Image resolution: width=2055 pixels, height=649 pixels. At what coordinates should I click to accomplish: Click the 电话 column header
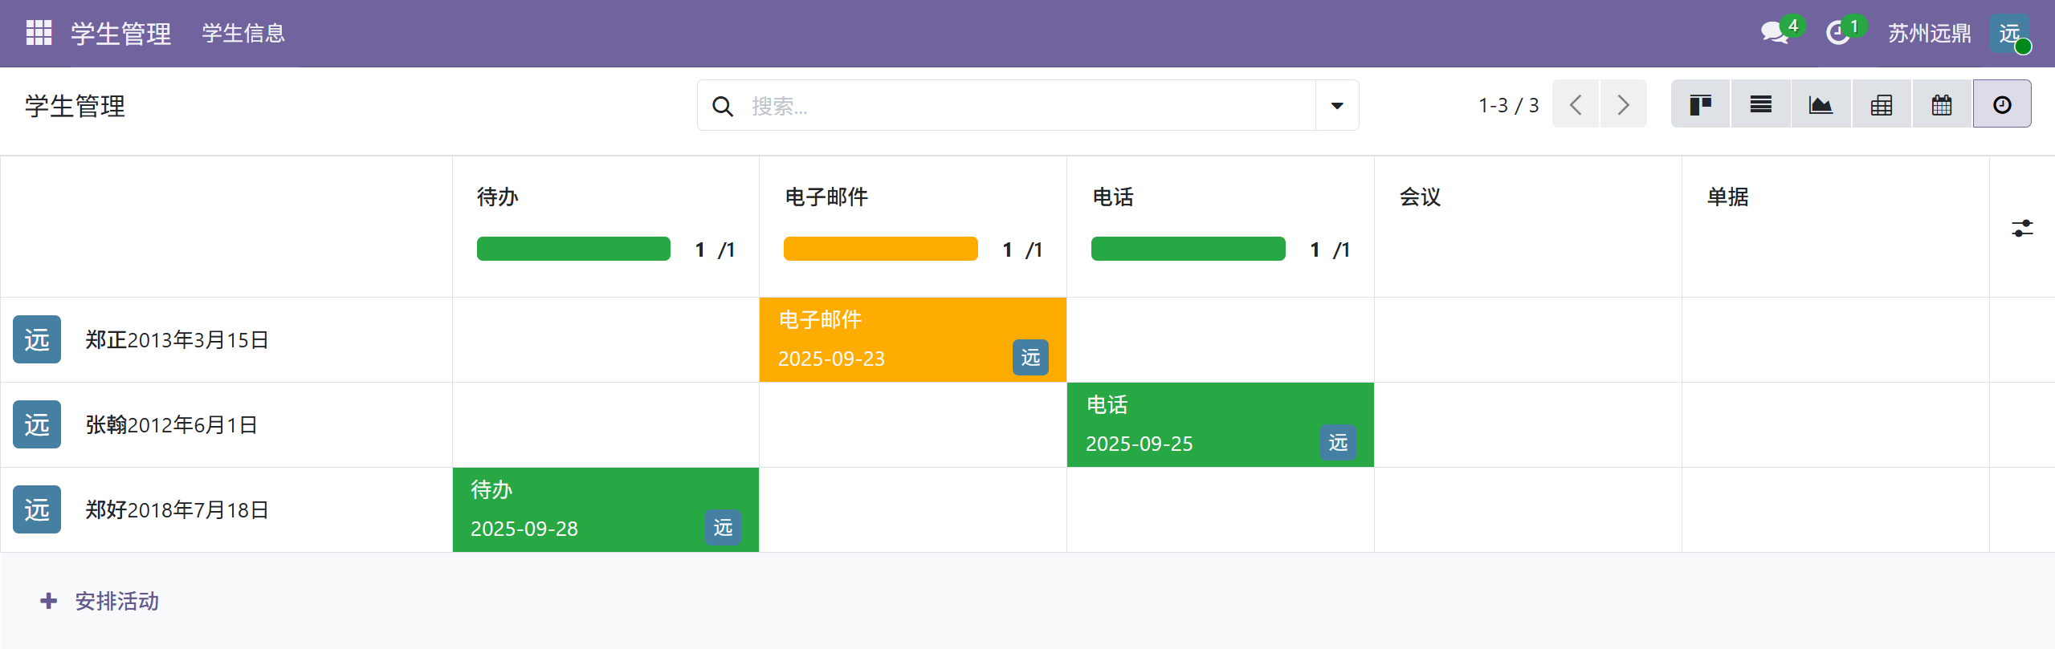1113,197
